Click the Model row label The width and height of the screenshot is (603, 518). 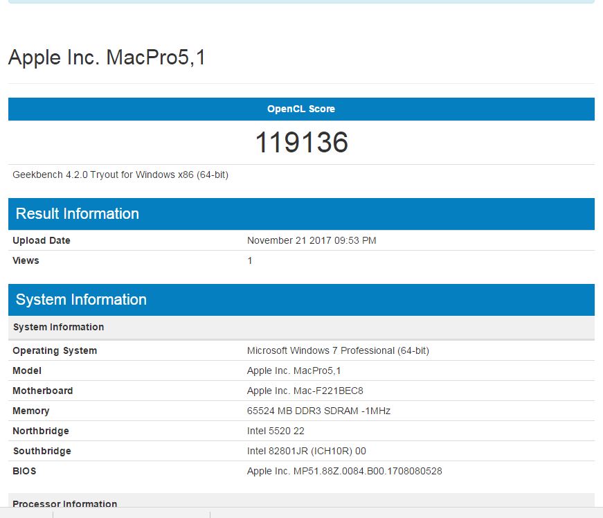(27, 370)
